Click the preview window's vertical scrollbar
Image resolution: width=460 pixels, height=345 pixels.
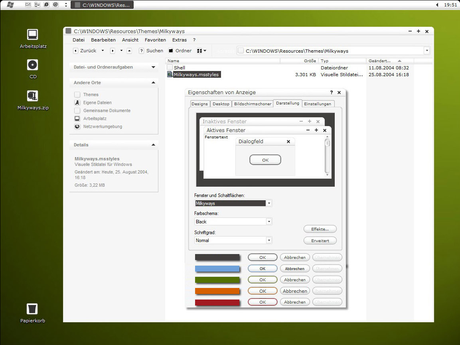pyautogui.click(x=328, y=156)
